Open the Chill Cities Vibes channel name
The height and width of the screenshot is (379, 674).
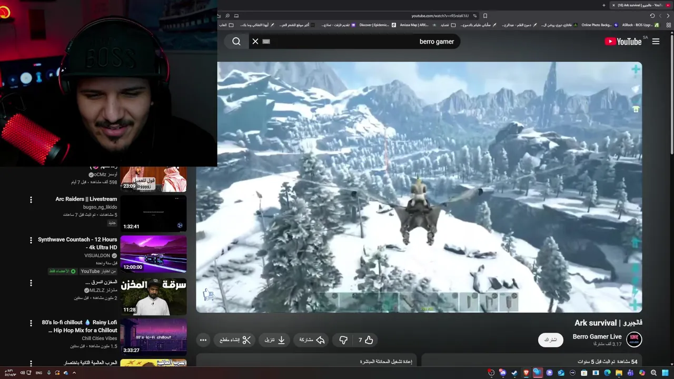(100, 338)
